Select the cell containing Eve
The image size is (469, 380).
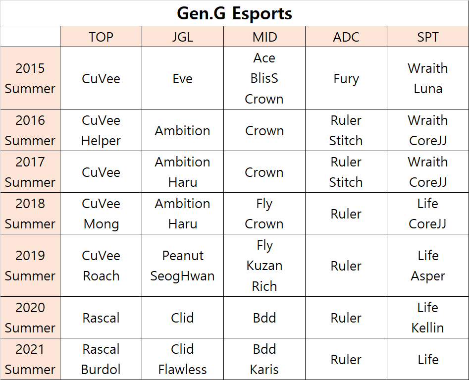pos(183,78)
